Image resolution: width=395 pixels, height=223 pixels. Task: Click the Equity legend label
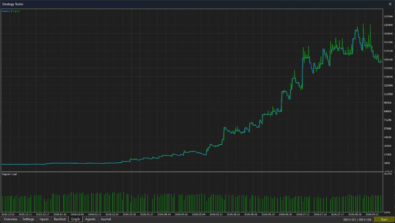pos(16,11)
